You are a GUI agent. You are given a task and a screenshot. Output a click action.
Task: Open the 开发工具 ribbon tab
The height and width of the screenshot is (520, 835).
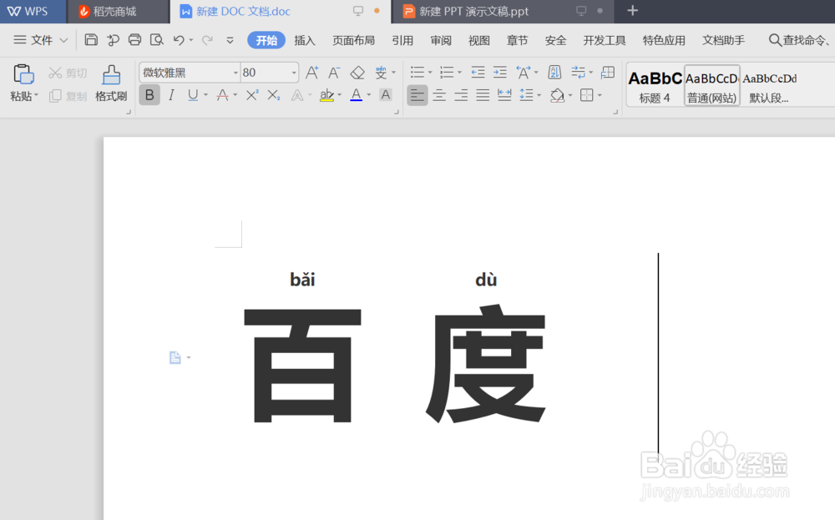605,40
